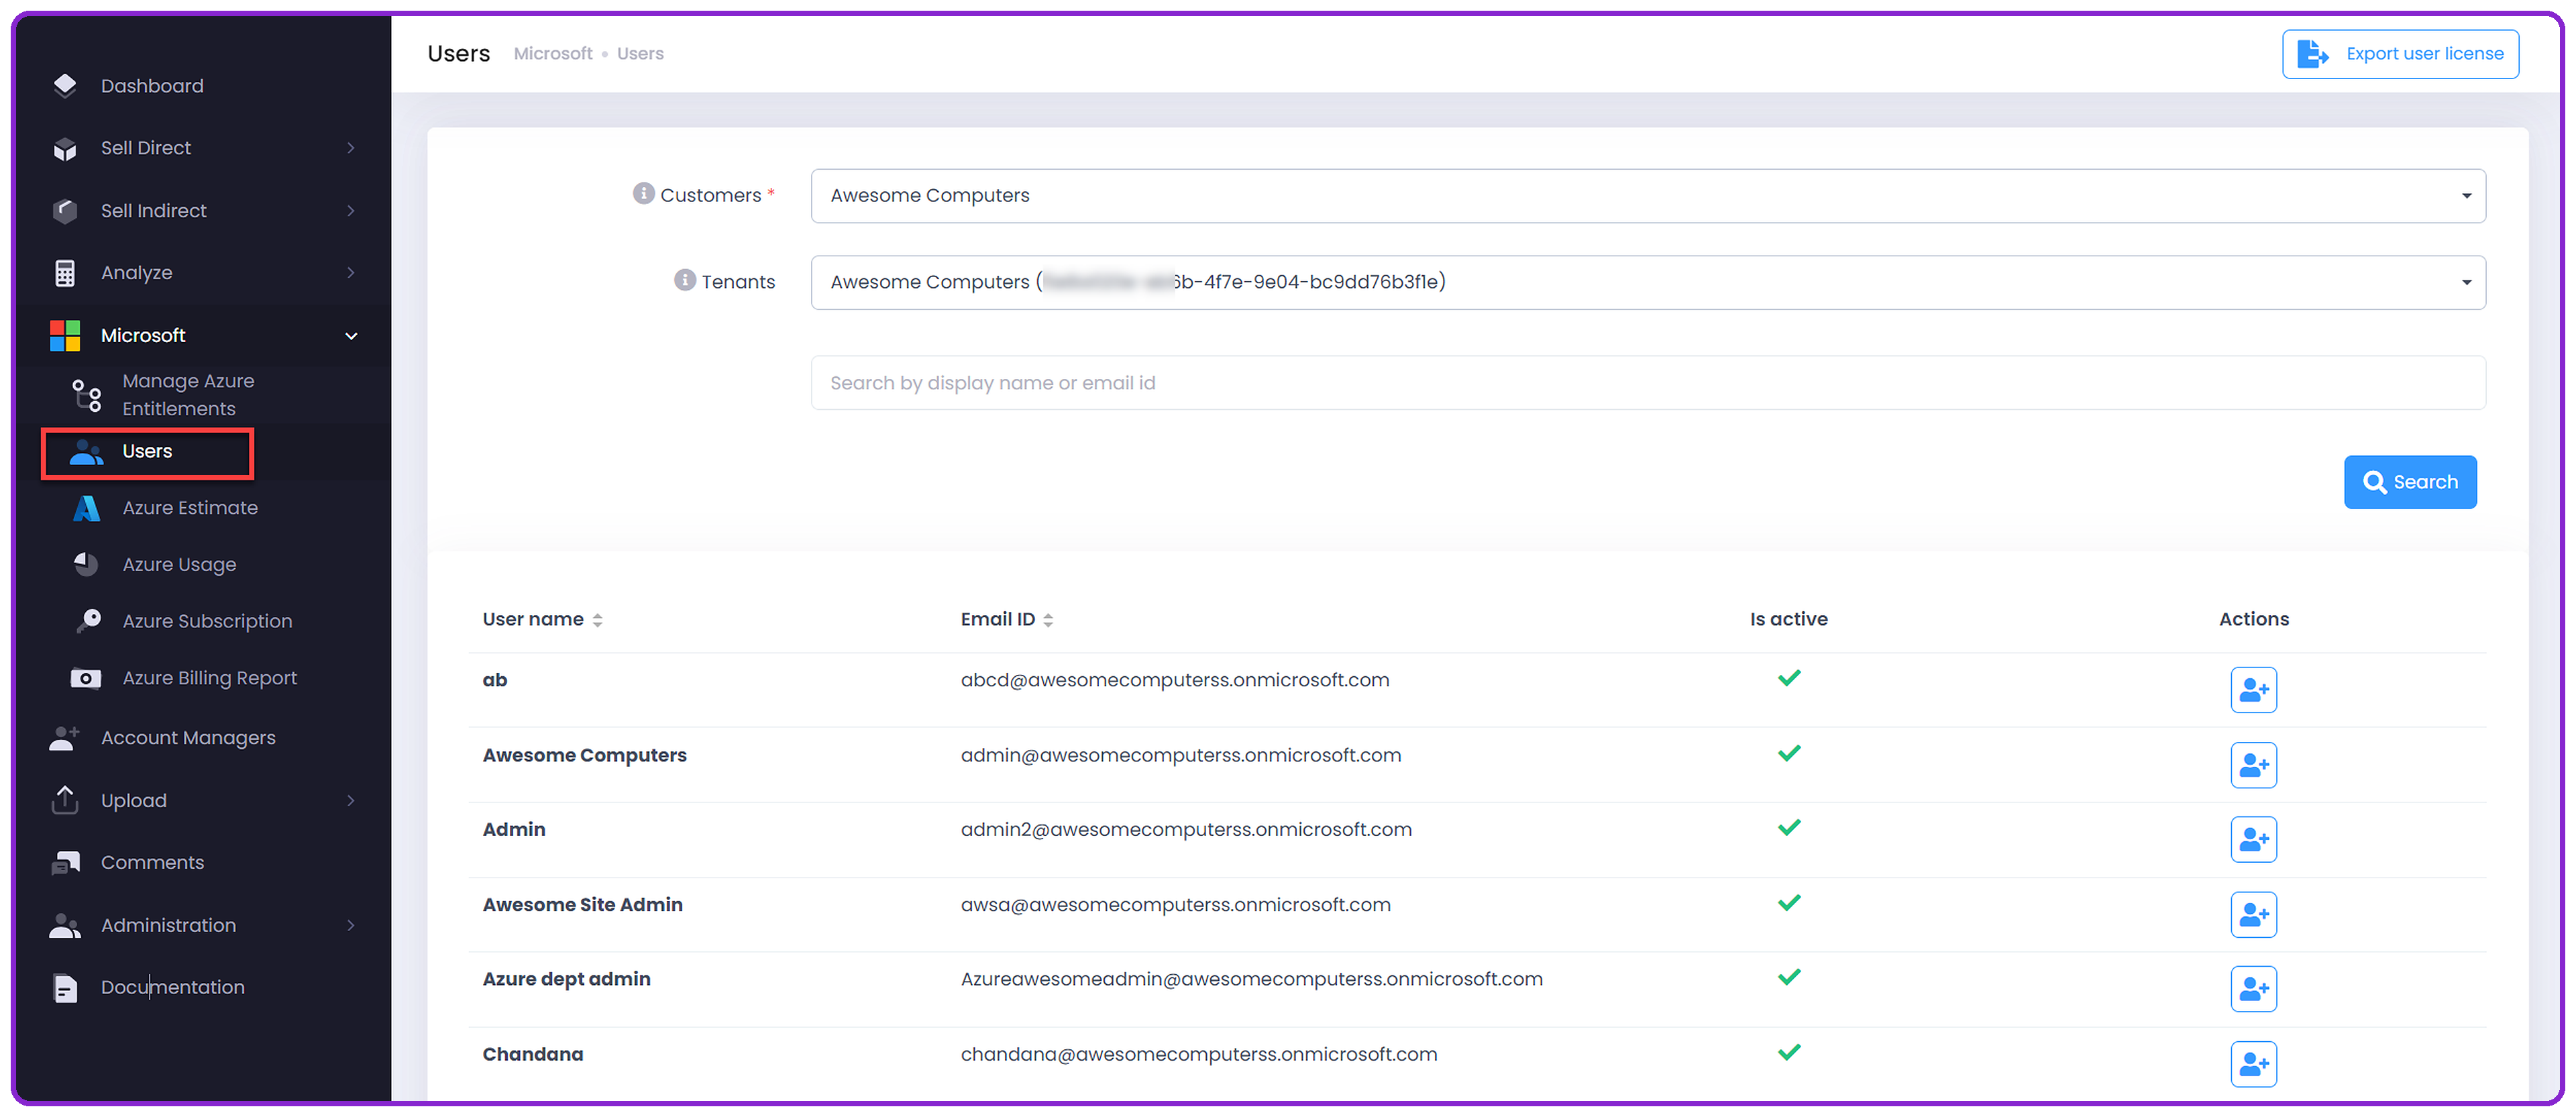Expand the Administration menu chevron

pos(351,925)
